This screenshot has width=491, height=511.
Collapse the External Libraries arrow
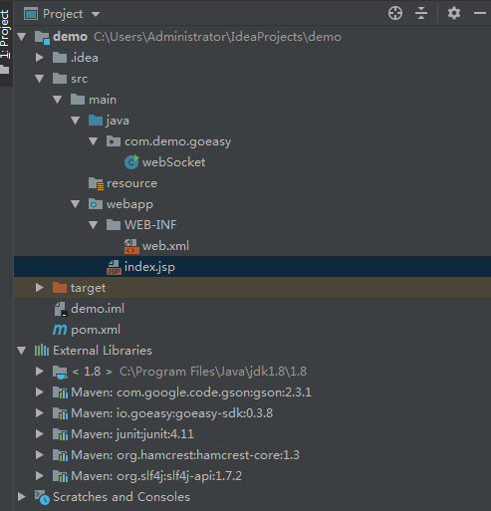[x=22, y=351]
